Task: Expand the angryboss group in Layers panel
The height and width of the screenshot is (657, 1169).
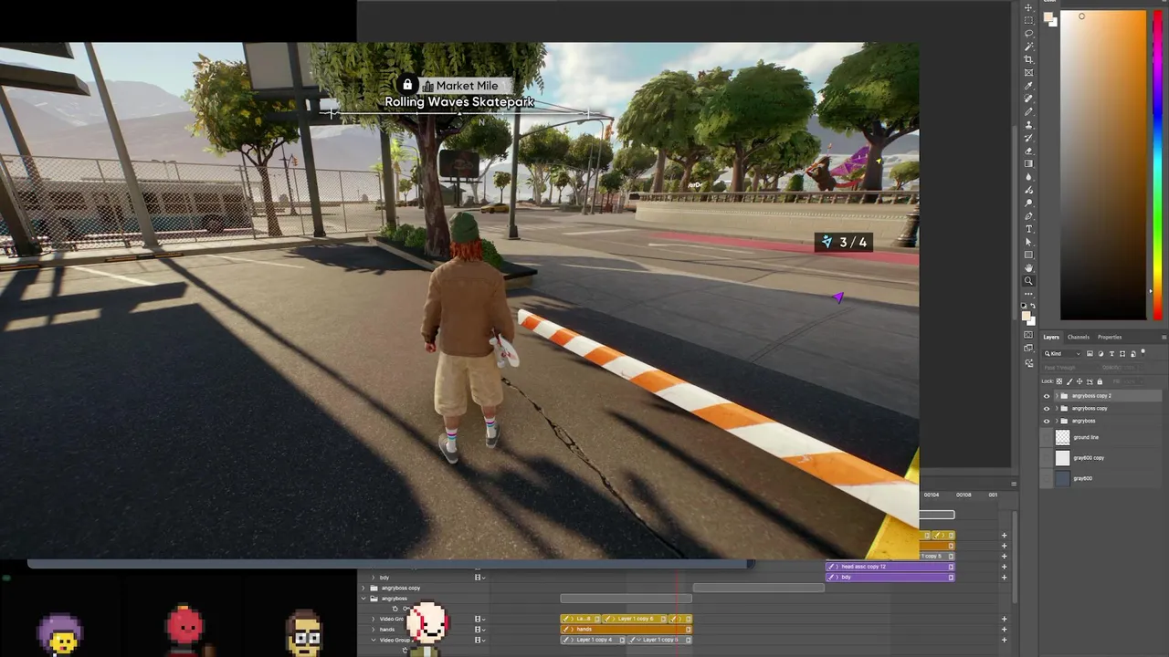Action: [x=1057, y=421]
